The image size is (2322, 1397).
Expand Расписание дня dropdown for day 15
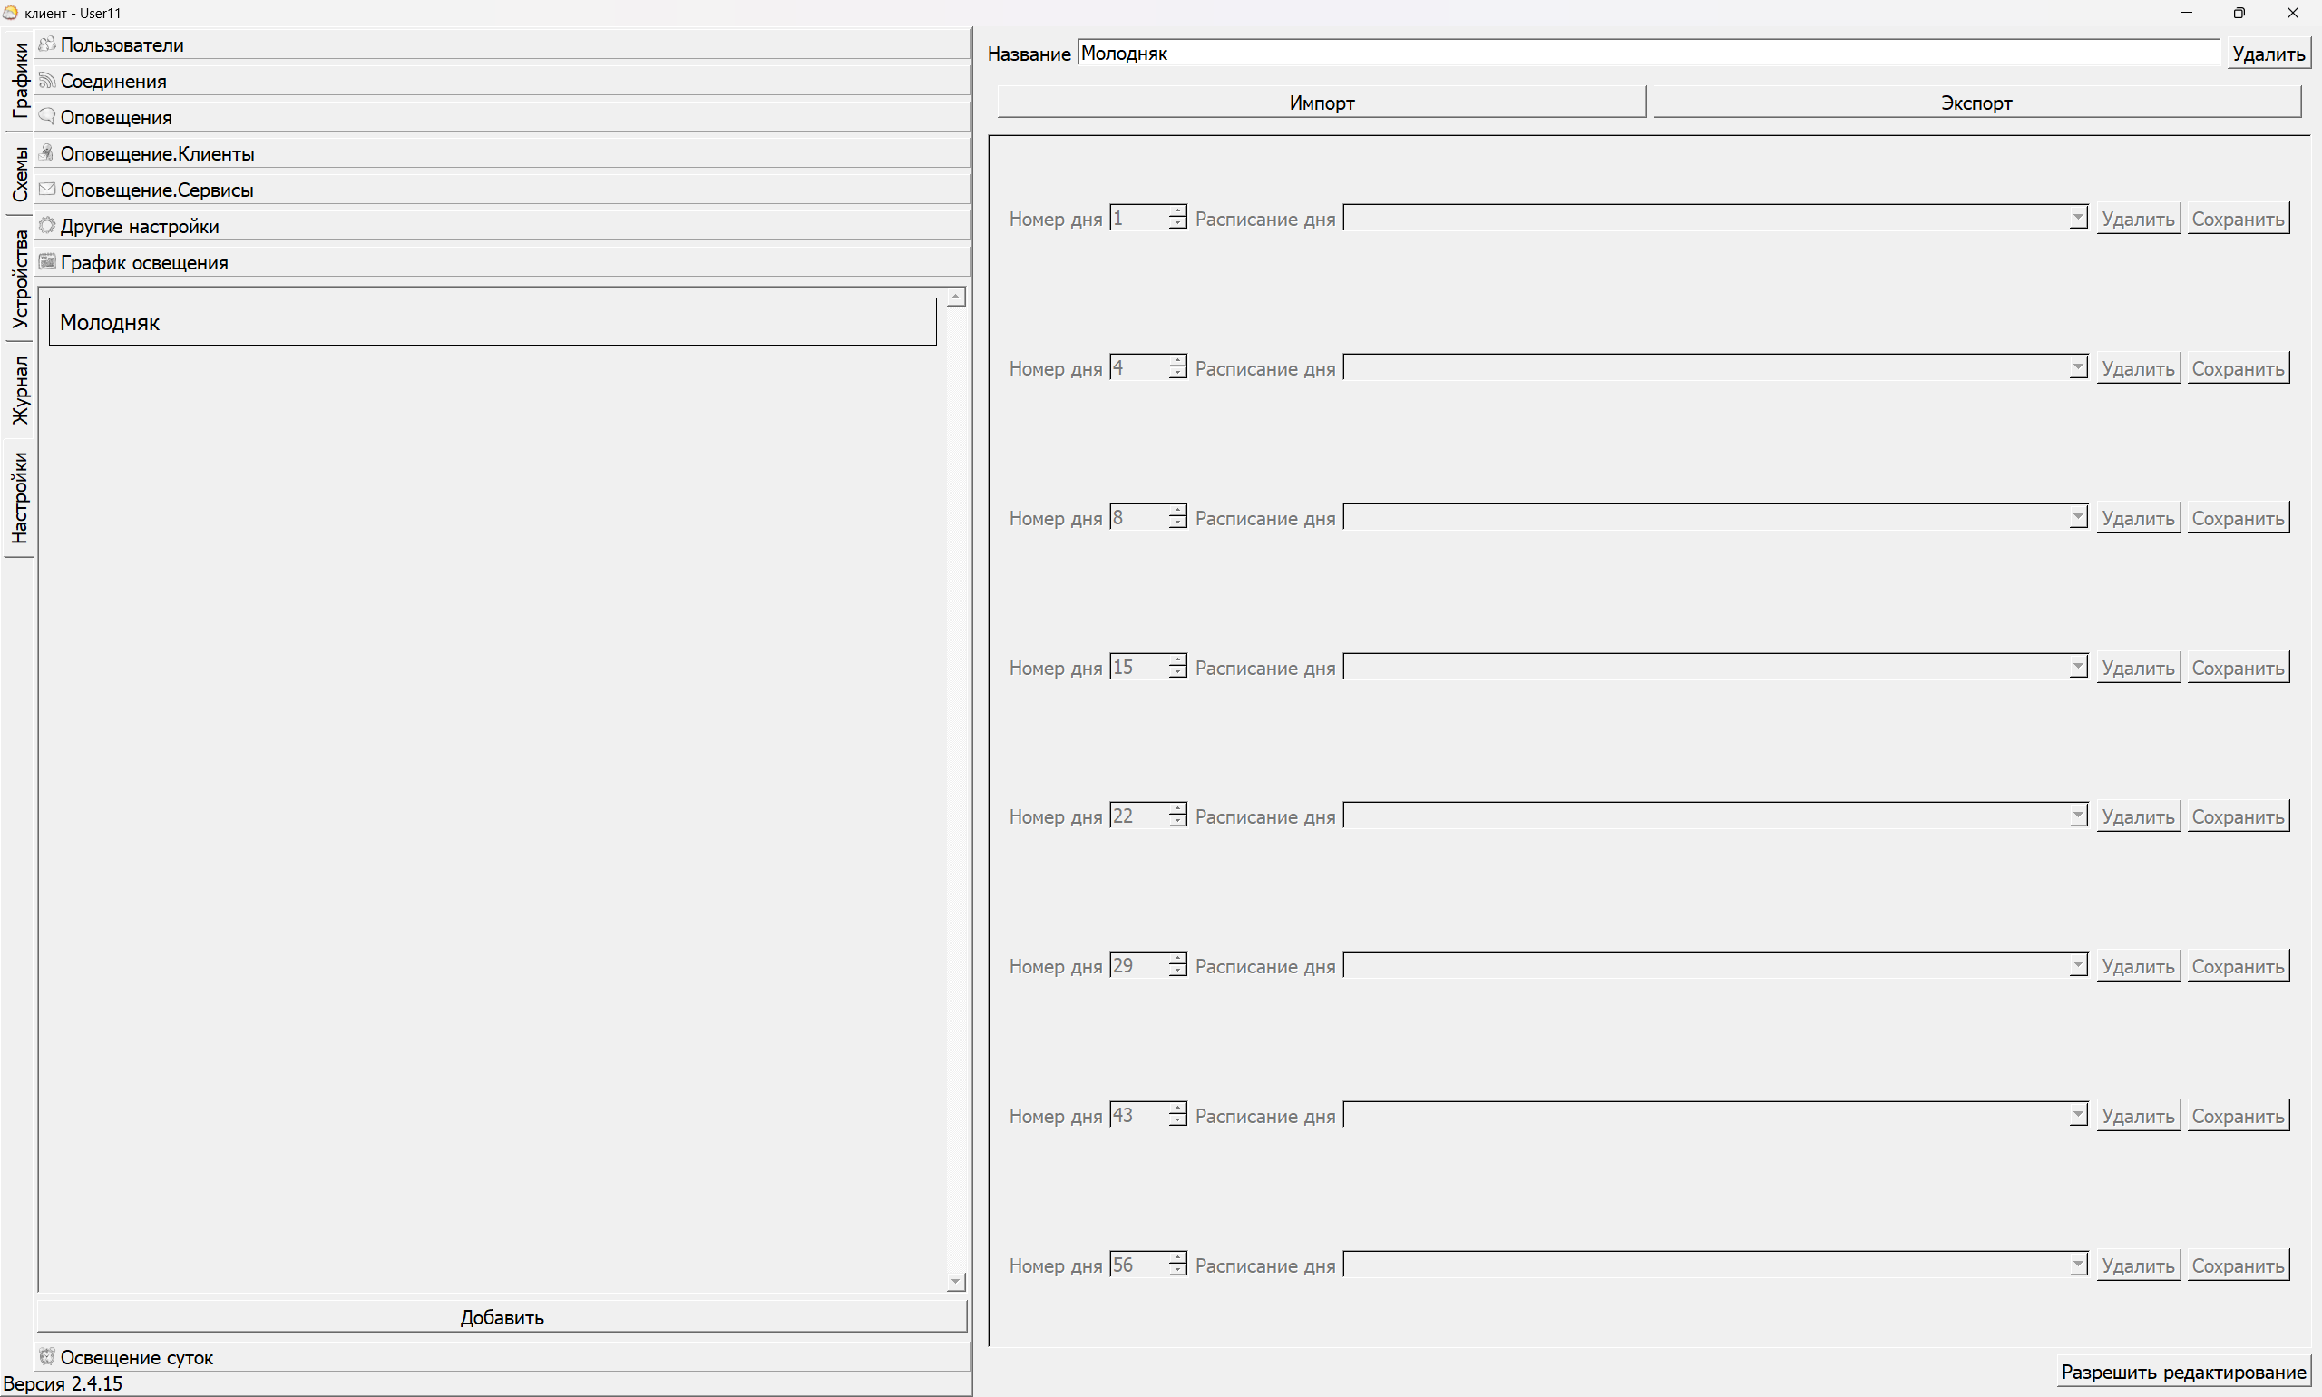1715,668
